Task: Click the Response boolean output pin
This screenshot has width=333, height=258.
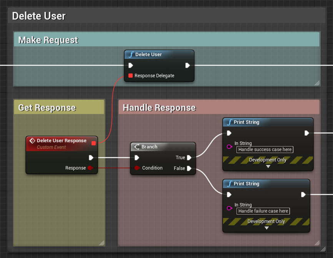Action: tap(90, 168)
